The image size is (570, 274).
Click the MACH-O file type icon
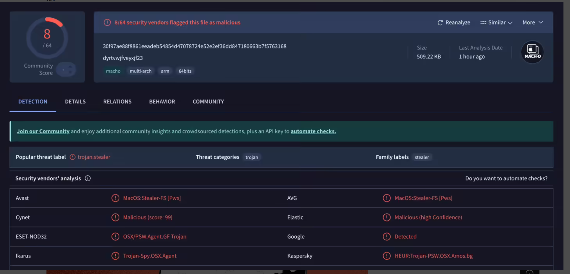coord(532,52)
